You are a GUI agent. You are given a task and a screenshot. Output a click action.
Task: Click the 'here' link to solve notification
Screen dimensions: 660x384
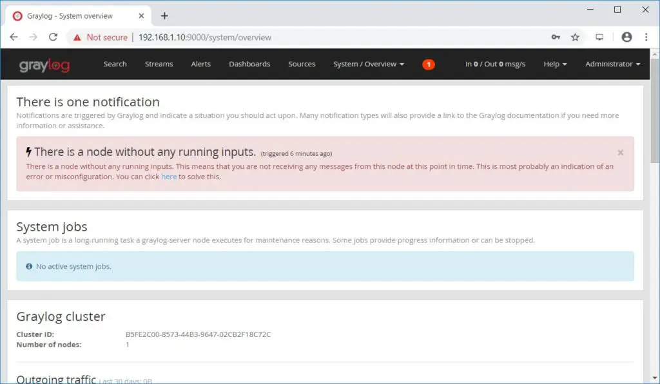pyautogui.click(x=169, y=177)
